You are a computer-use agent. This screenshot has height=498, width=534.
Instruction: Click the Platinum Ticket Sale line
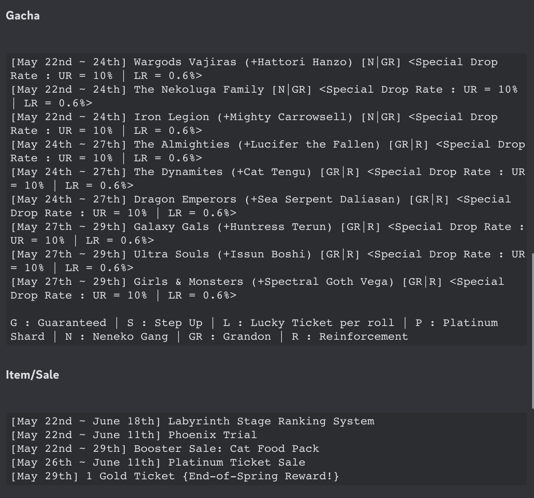pyautogui.click(x=236, y=463)
